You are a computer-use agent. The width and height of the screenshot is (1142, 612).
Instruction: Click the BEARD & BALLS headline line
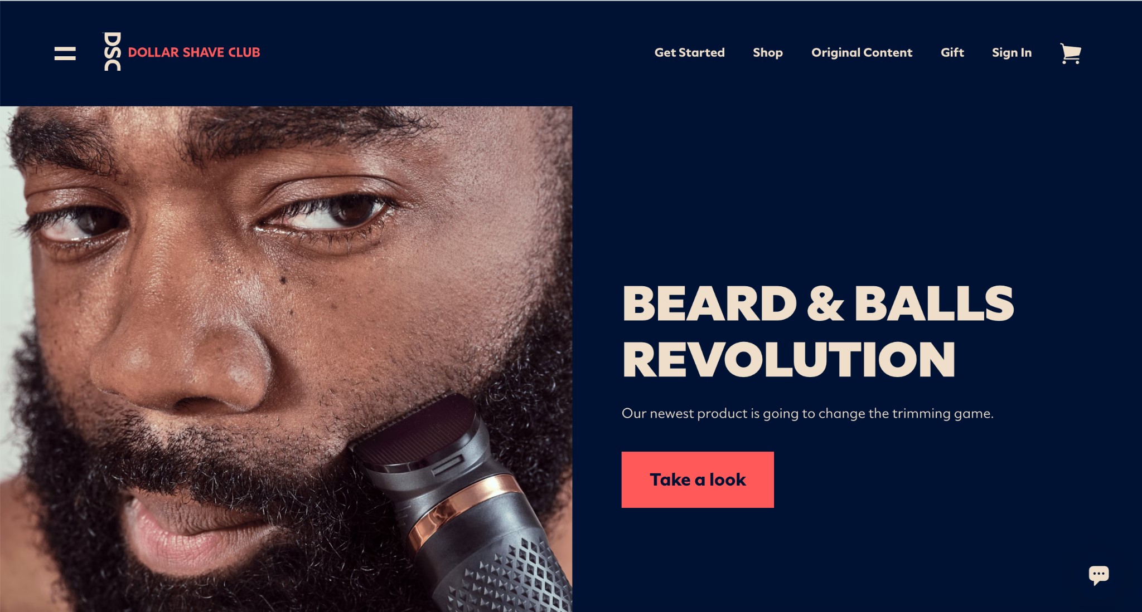tap(818, 303)
